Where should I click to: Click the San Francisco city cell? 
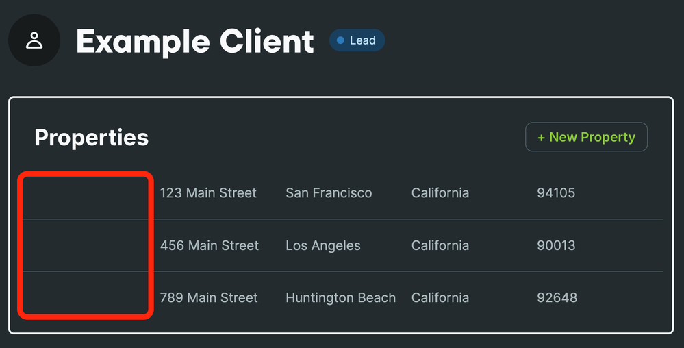click(x=329, y=193)
